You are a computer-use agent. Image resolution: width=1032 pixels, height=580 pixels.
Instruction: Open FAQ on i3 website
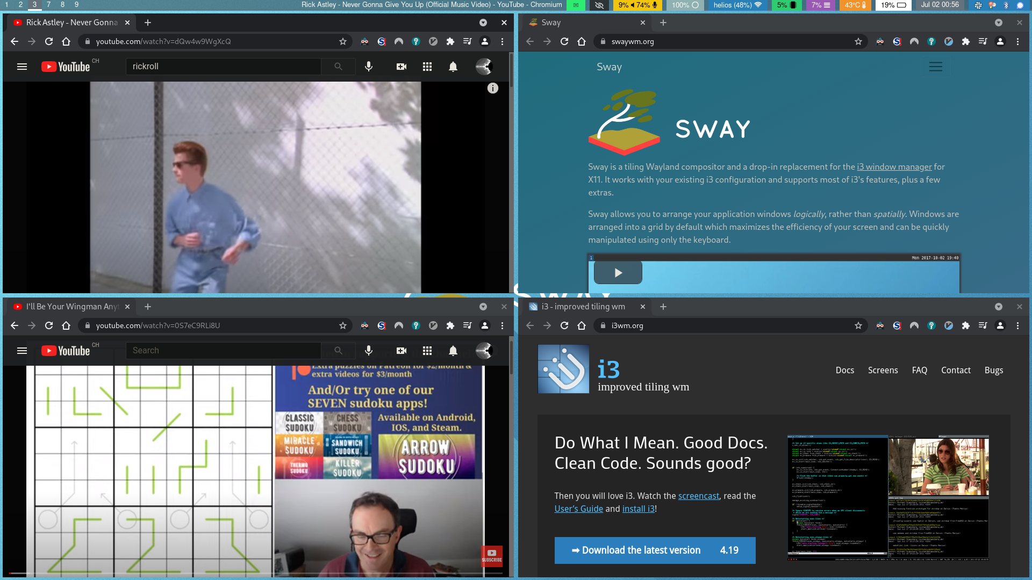tap(920, 370)
